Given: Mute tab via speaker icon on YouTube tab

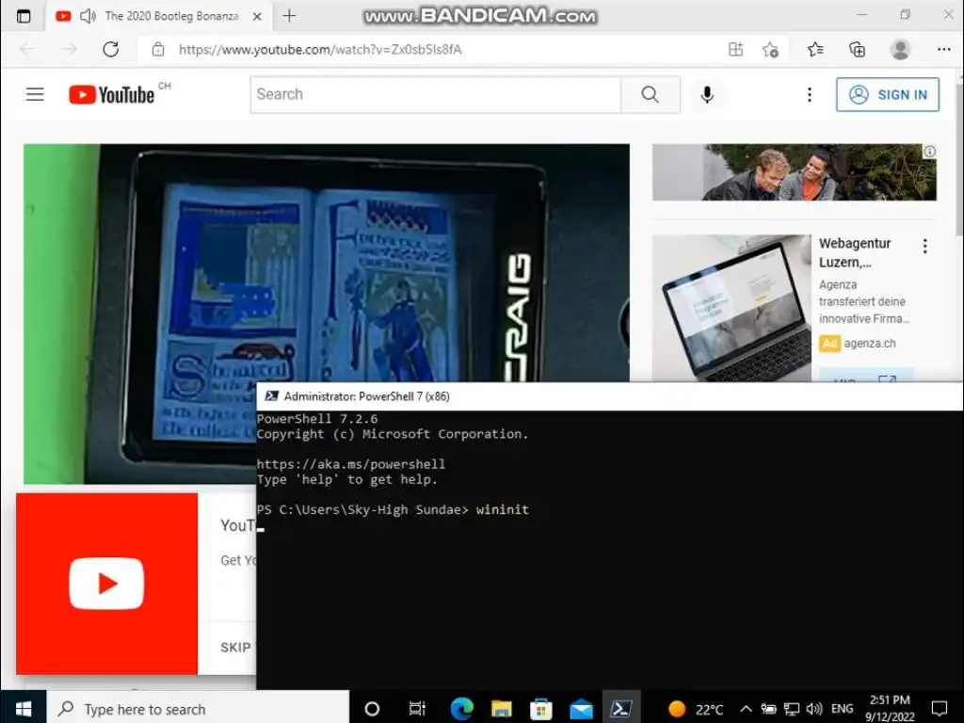Looking at the screenshot, I should (x=88, y=16).
